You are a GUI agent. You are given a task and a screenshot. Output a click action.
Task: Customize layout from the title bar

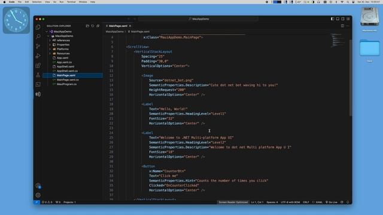click(x=348, y=19)
